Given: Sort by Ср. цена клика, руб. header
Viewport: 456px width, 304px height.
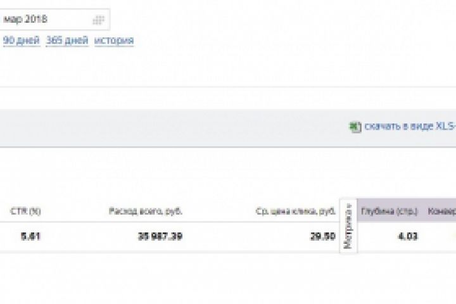Looking at the screenshot, I should tap(296, 211).
